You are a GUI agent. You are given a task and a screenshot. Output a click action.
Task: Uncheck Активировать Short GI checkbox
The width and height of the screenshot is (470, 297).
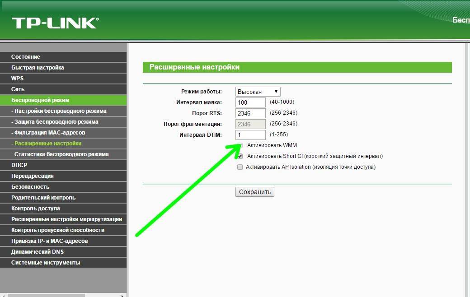tap(240, 156)
